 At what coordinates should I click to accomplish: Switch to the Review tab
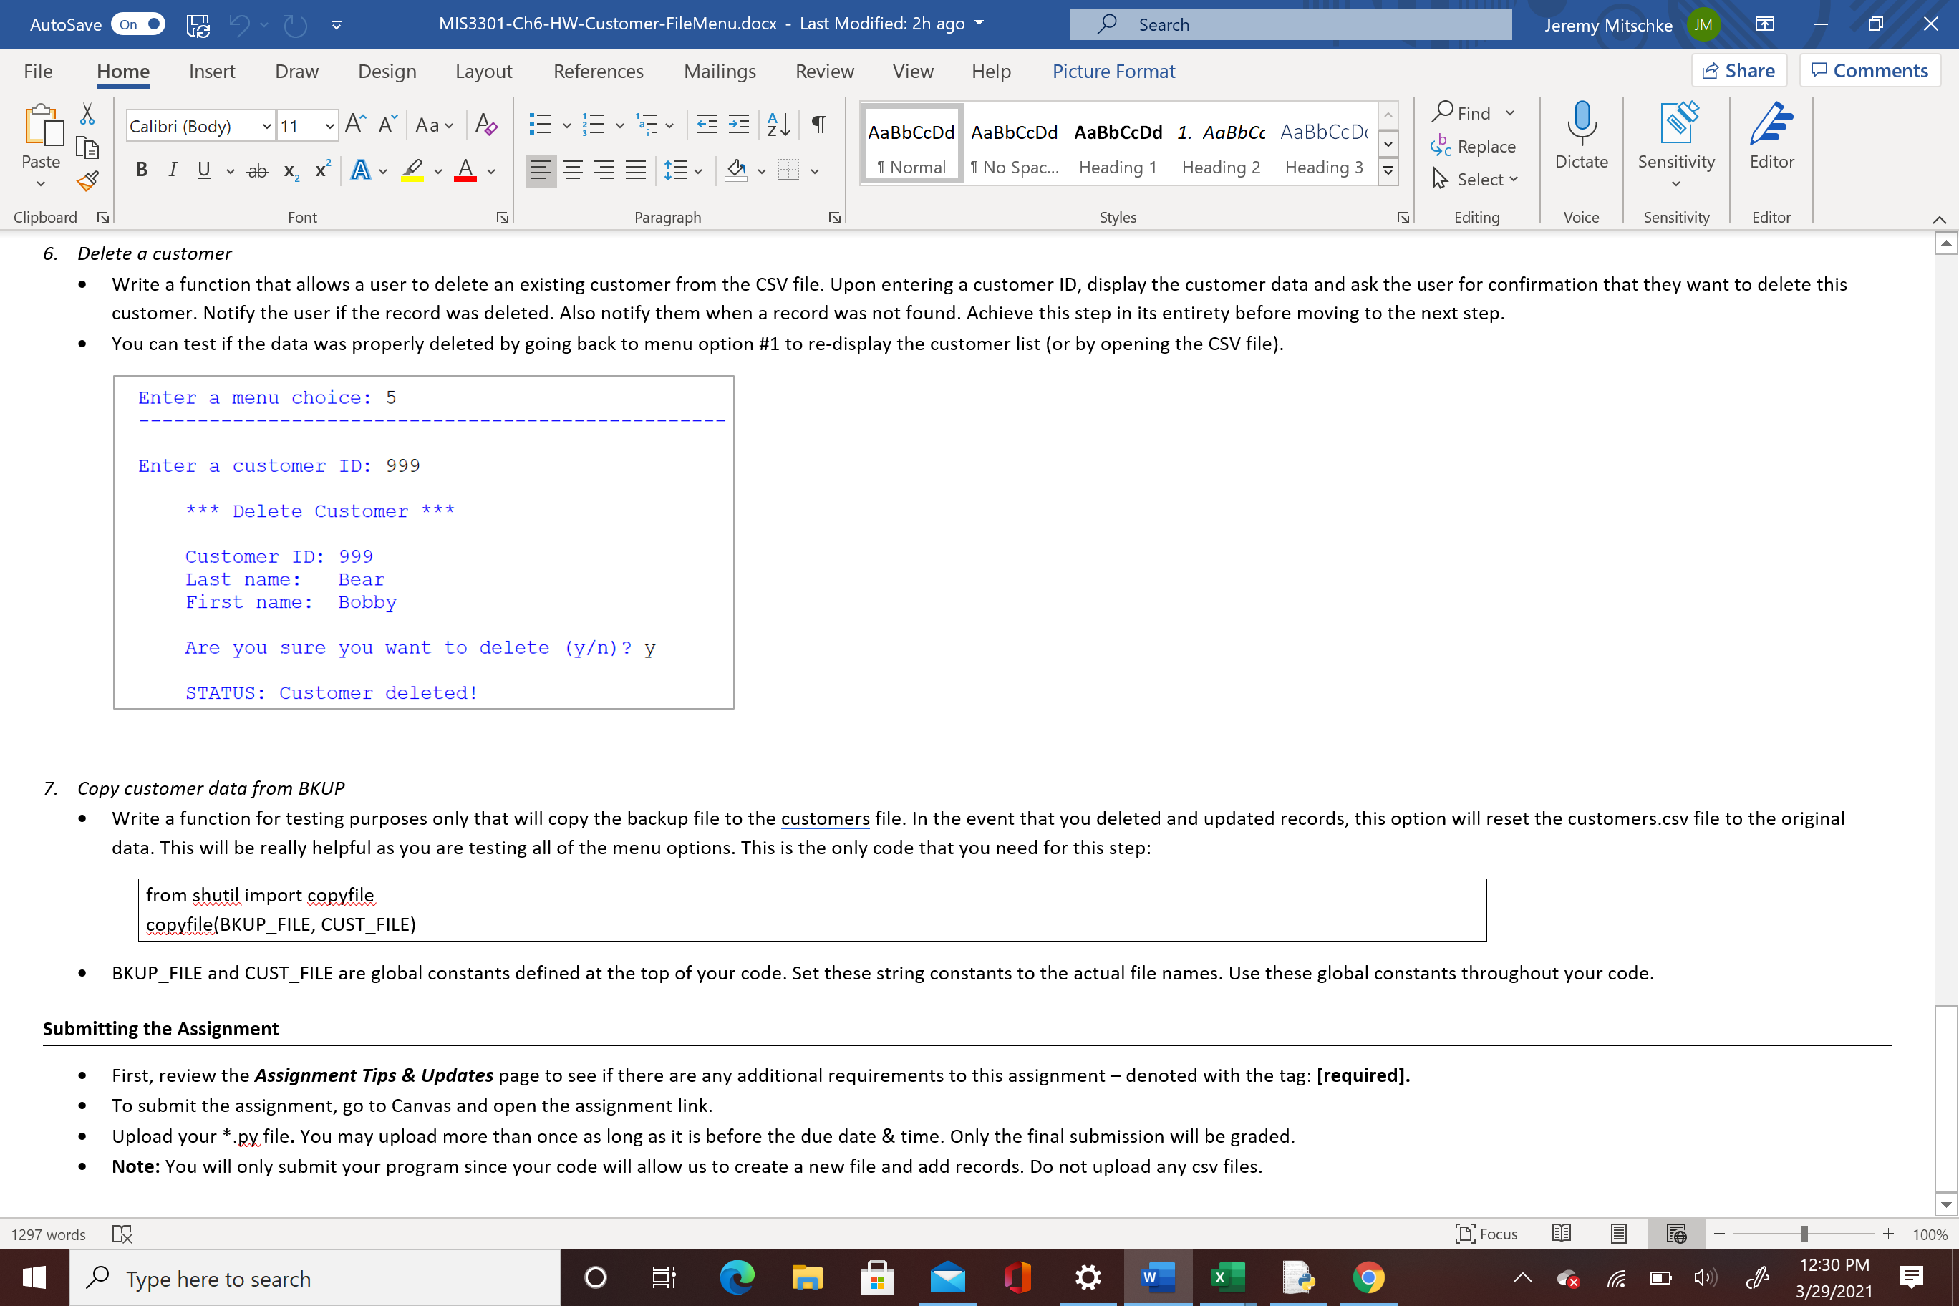point(823,72)
